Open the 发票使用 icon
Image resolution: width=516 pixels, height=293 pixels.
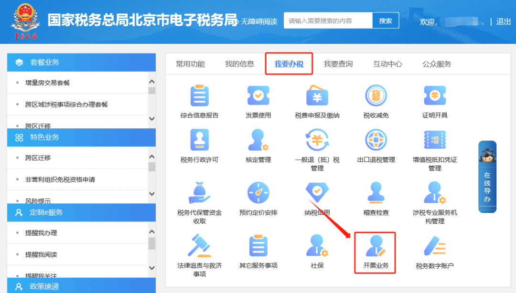point(258,96)
